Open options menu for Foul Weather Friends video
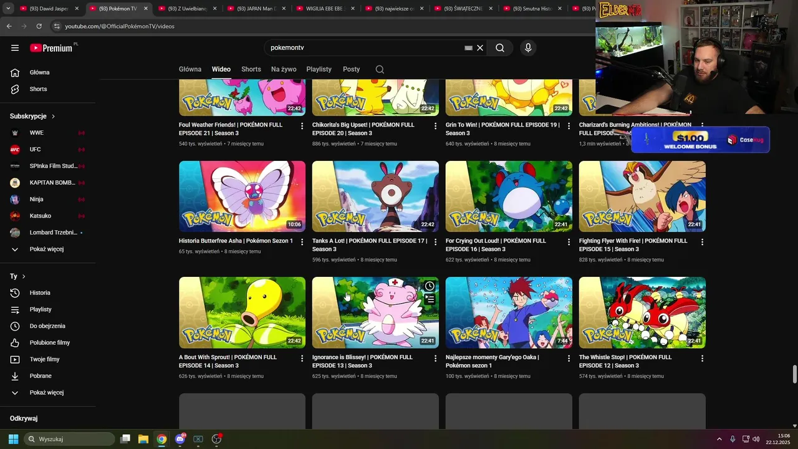This screenshot has height=449, width=798. coord(302,126)
